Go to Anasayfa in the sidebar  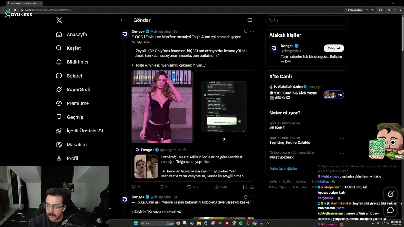[71, 34]
